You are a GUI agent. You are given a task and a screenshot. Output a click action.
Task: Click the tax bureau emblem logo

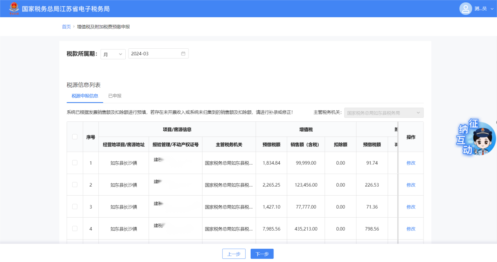tap(14, 8)
